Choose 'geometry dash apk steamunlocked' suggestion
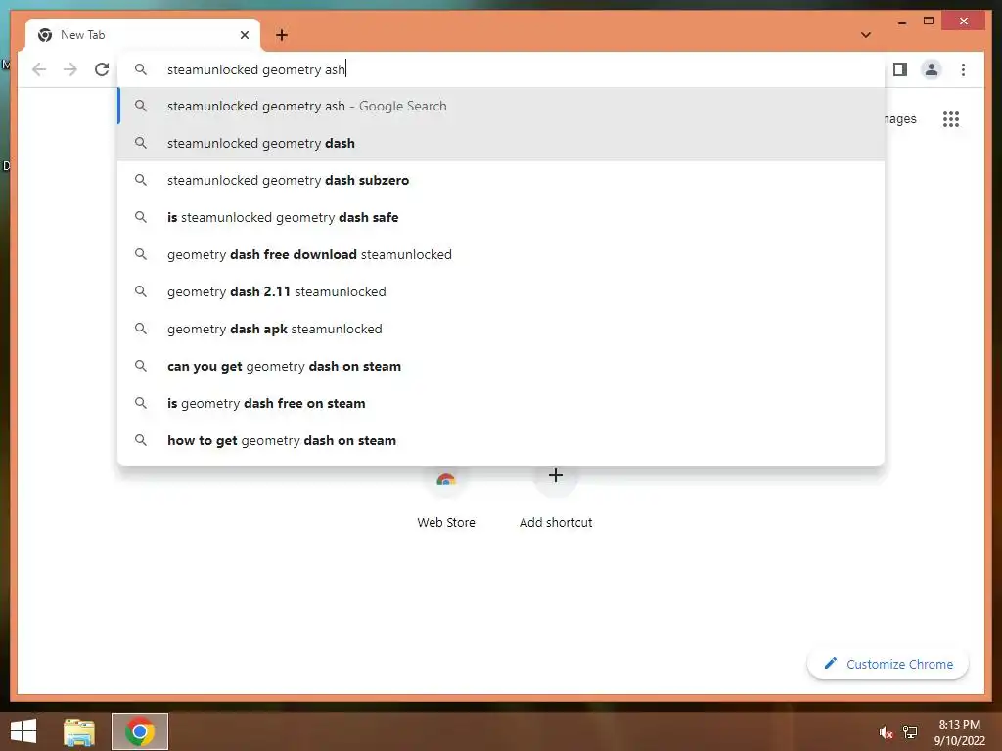 click(x=502, y=329)
